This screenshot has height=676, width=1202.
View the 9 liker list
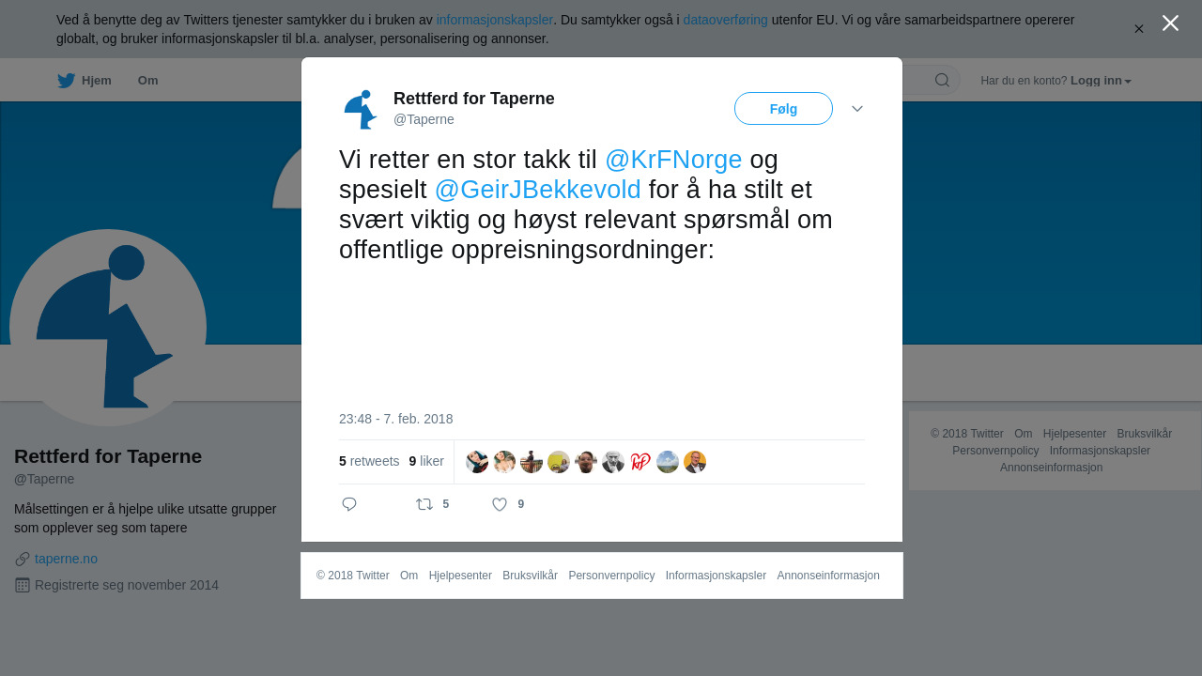(x=426, y=461)
